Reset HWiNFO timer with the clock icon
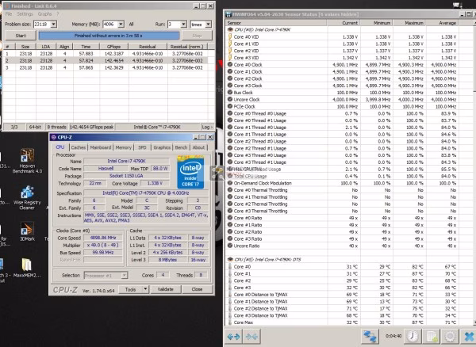The width and height of the screenshot is (476, 347). tap(412, 337)
